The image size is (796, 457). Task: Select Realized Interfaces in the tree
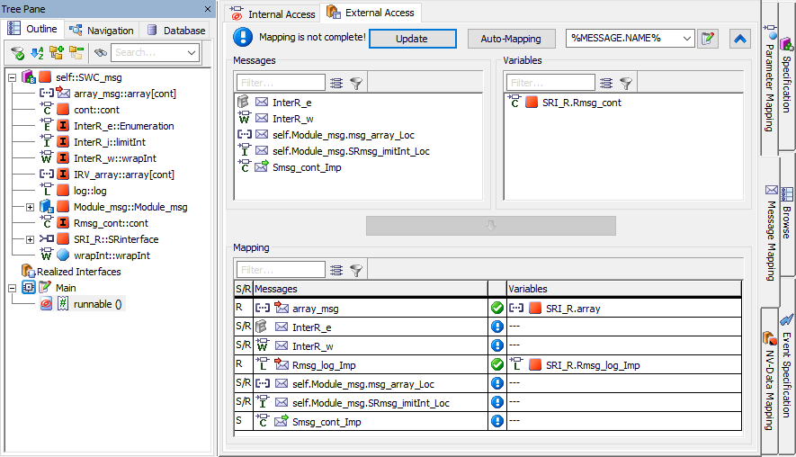point(78,272)
